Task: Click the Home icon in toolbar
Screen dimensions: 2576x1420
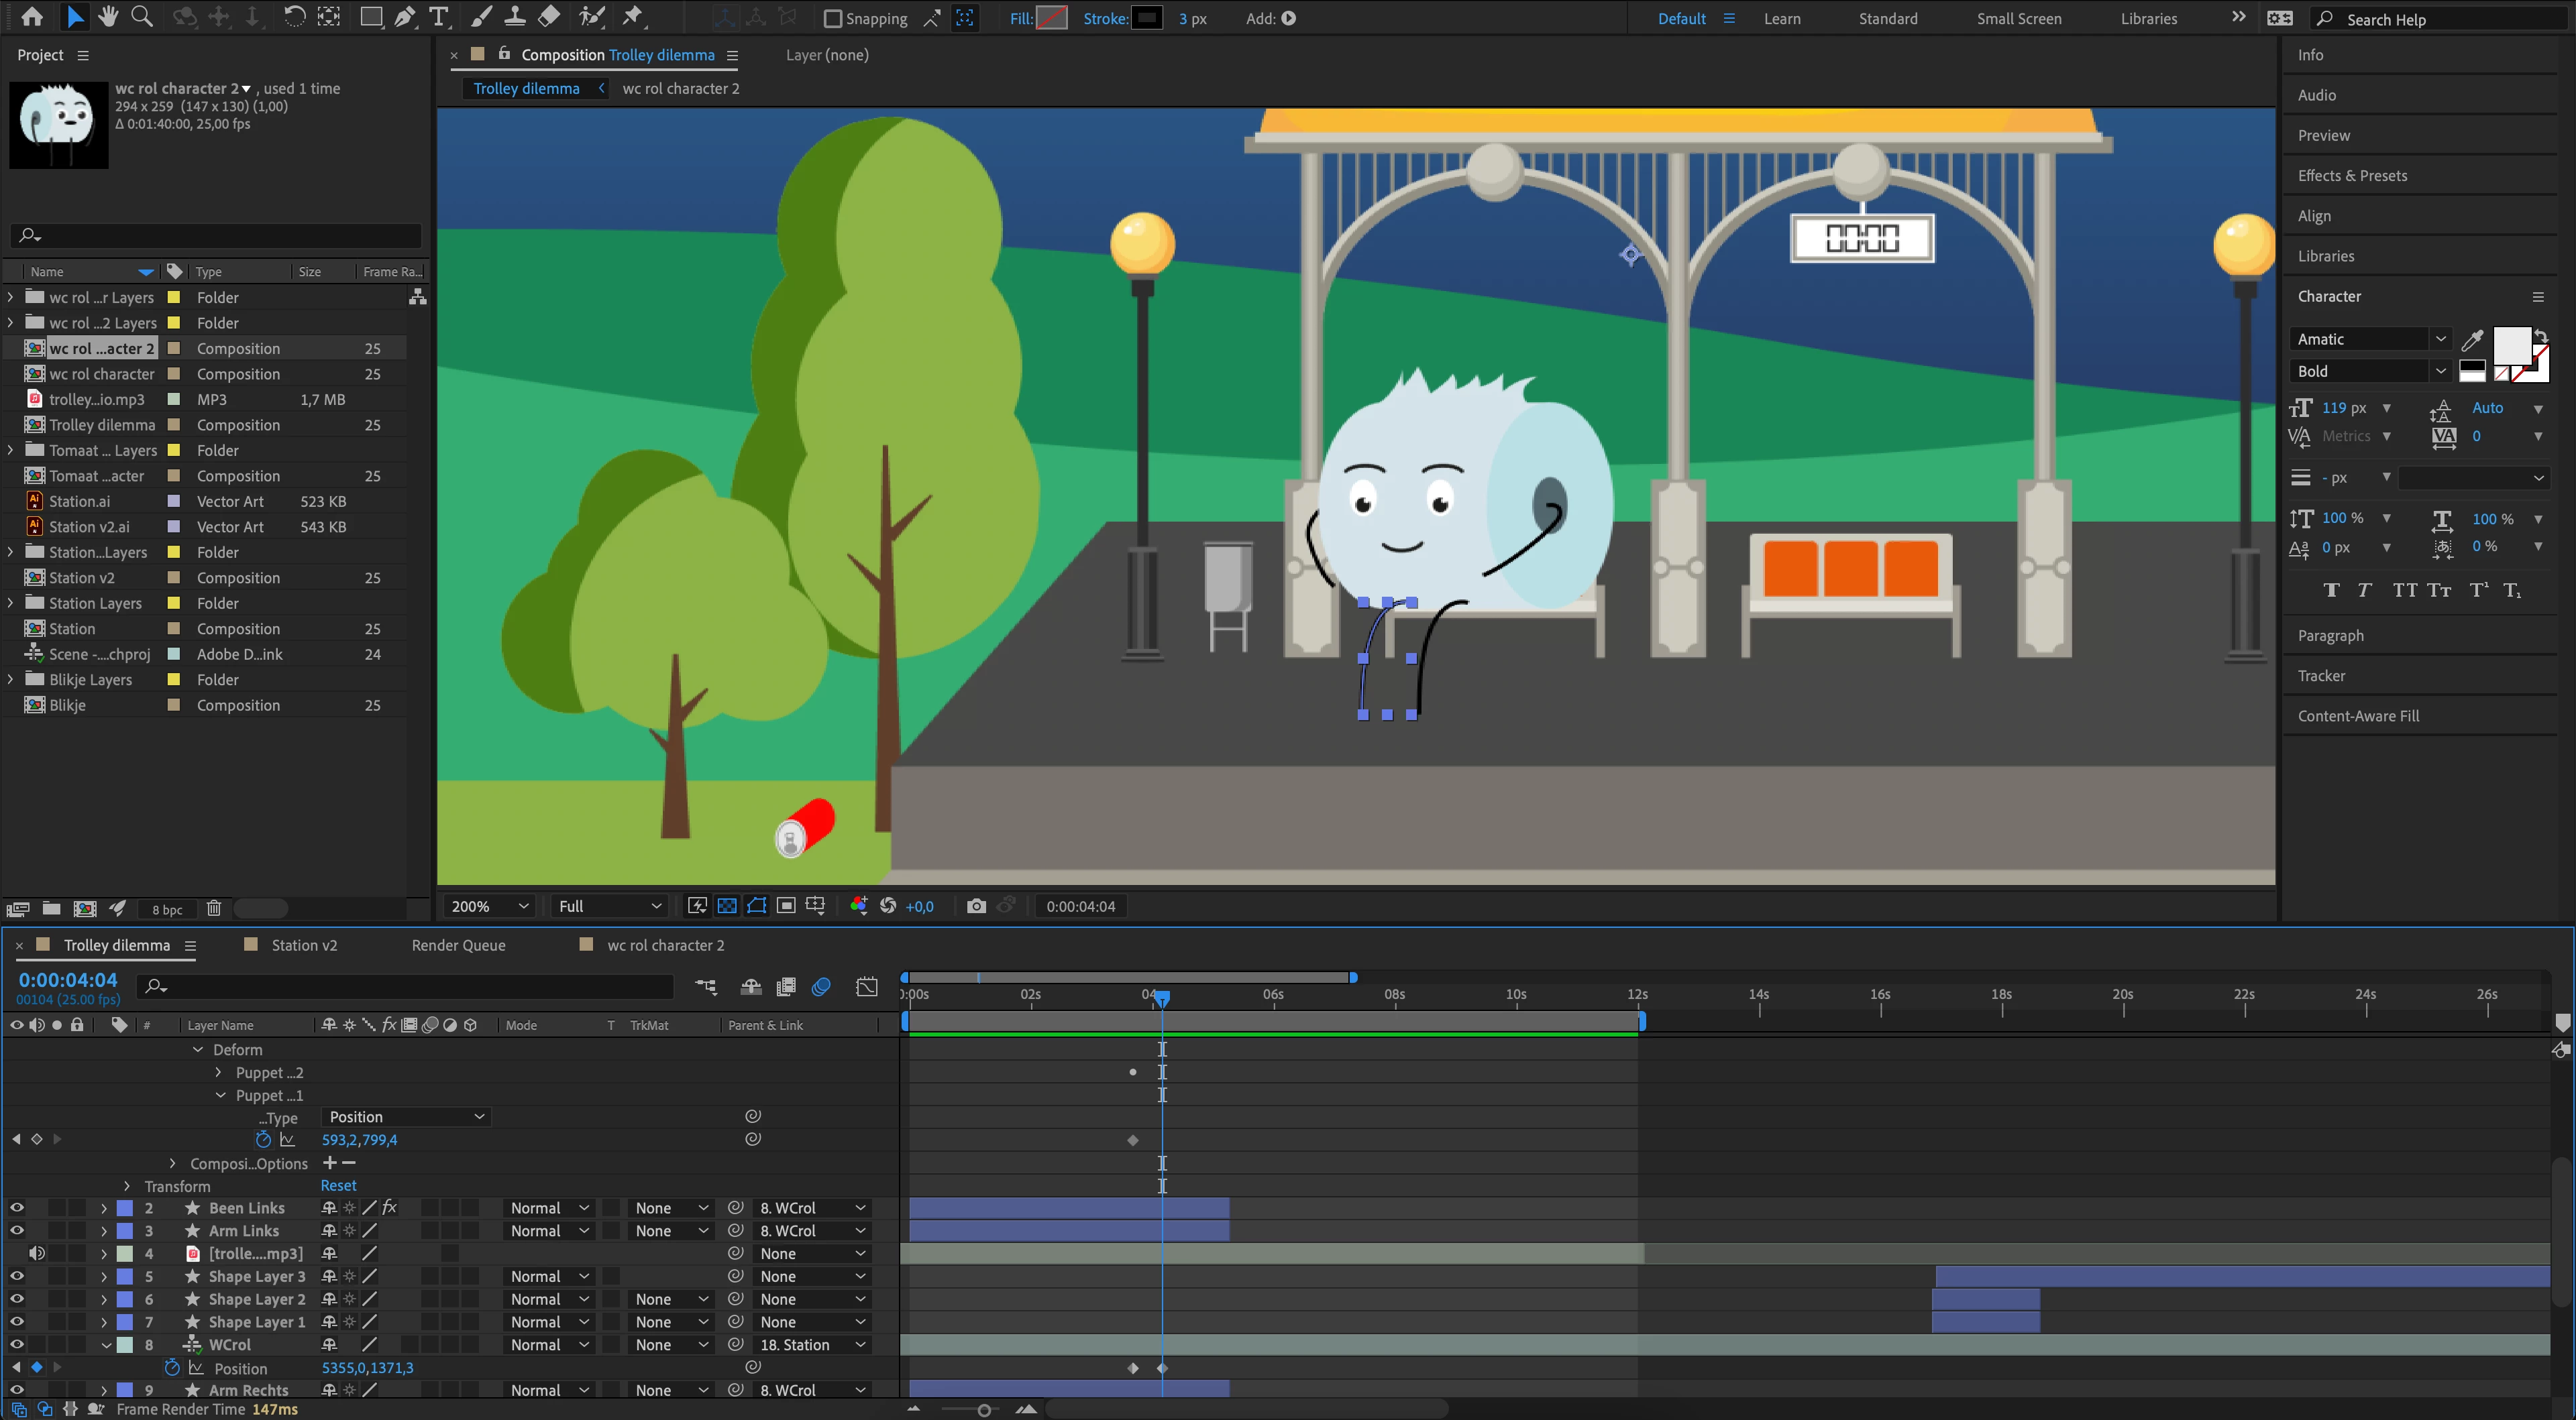Action: click(x=32, y=17)
